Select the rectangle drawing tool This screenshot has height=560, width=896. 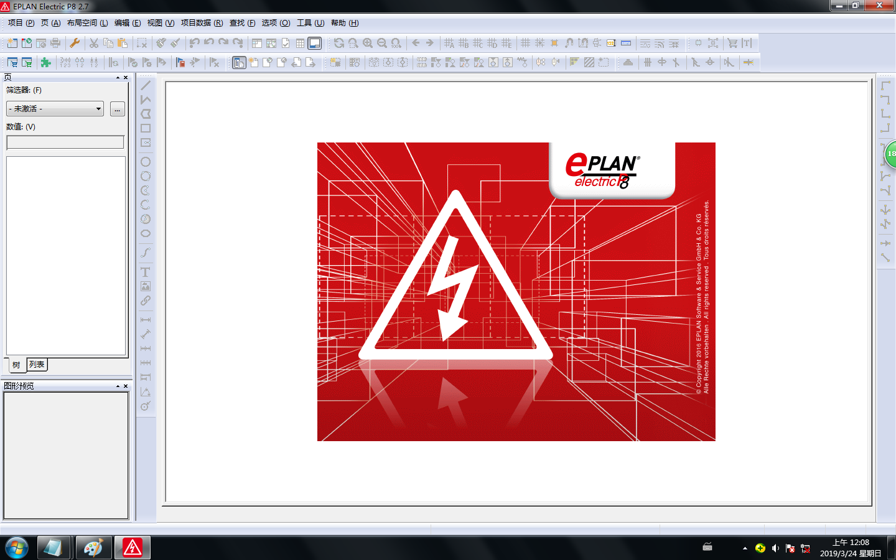[x=146, y=128]
